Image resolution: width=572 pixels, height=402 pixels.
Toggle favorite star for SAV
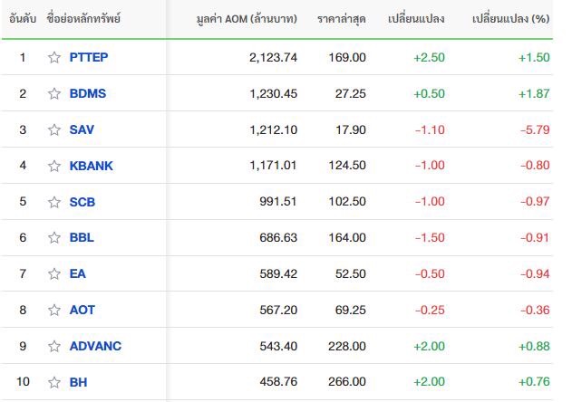[54, 129]
